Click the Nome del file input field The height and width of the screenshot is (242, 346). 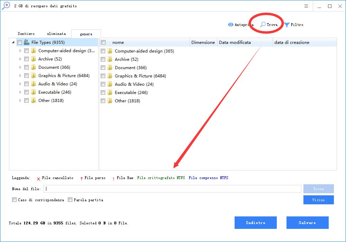click(x=173, y=189)
